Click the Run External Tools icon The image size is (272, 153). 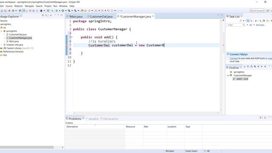[x=75, y=11]
